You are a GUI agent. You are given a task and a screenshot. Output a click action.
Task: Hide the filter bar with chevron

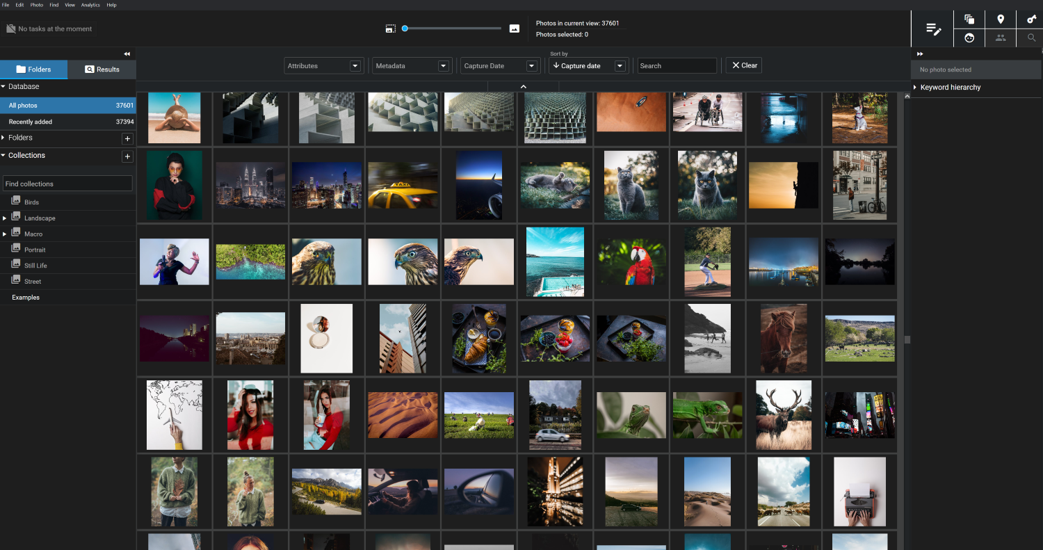(524, 86)
